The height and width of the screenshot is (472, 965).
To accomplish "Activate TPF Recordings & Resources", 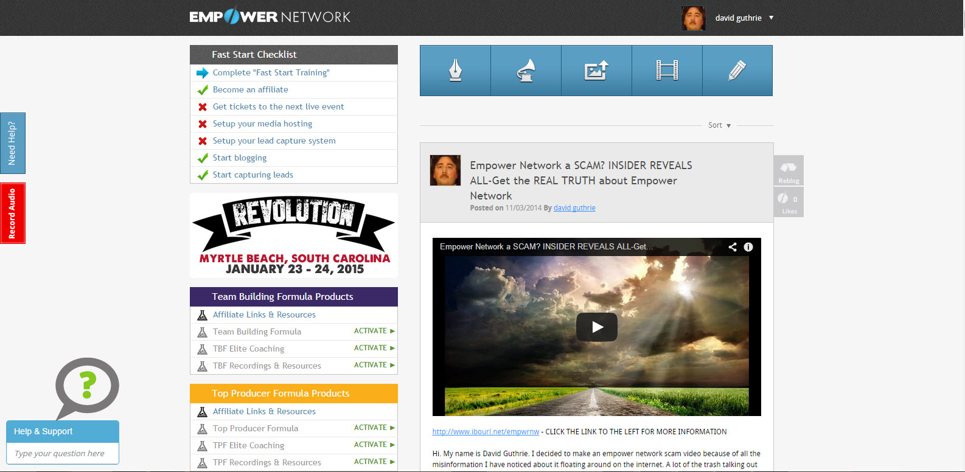I will pos(374,462).
